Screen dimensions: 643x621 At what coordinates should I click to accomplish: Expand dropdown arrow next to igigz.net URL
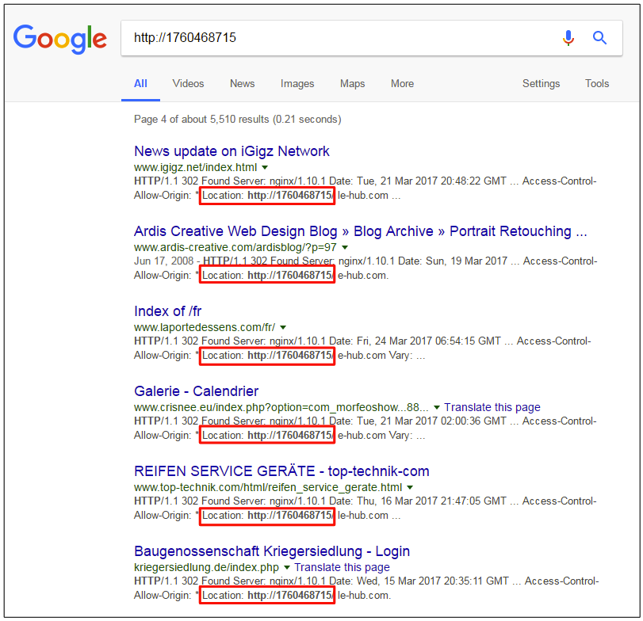pyautogui.click(x=265, y=168)
